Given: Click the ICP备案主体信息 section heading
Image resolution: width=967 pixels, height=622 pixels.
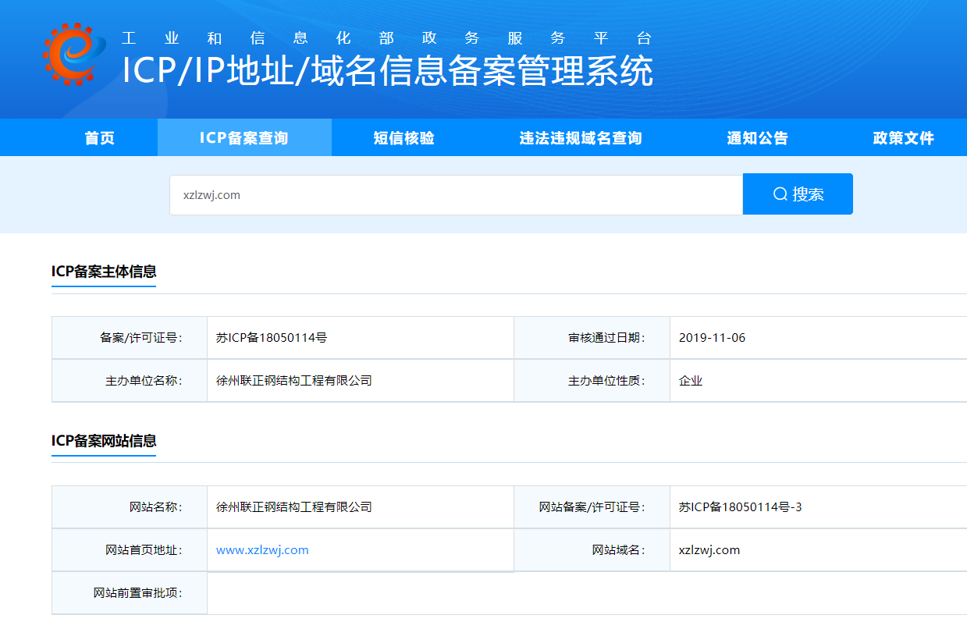Looking at the screenshot, I should tap(104, 273).
